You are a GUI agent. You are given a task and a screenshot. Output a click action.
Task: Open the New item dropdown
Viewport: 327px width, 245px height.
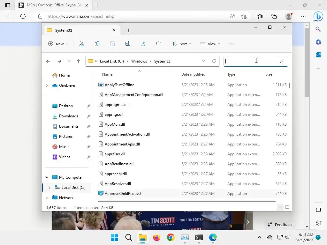click(x=58, y=44)
